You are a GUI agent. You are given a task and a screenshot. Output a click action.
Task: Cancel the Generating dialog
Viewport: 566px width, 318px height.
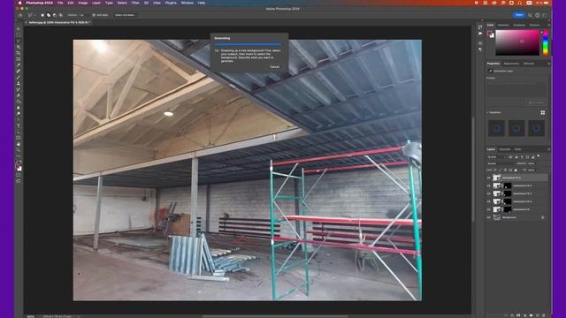tap(274, 67)
